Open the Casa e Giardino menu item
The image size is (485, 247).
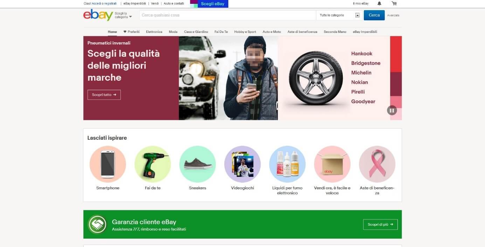point(196,32)
